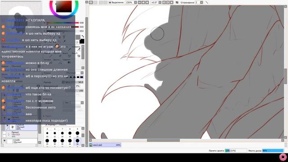Rotate canvas counterclockwise button
Screen dimensions: 288x162
(164, 2)
